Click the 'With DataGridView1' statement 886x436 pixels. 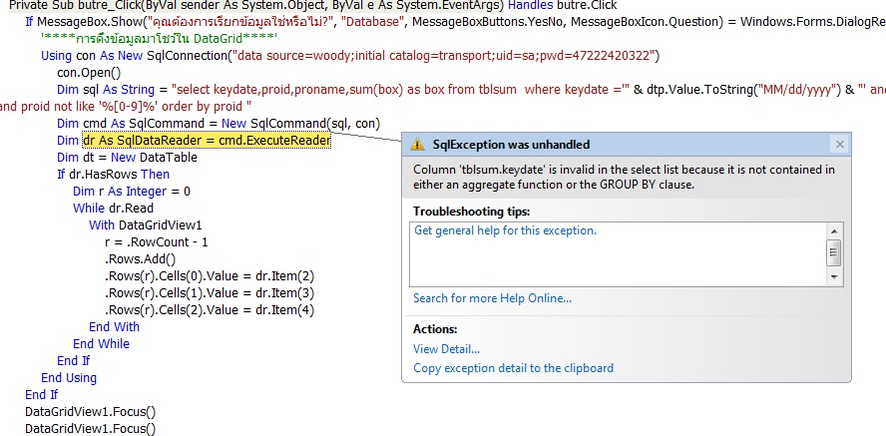(132, 225)
